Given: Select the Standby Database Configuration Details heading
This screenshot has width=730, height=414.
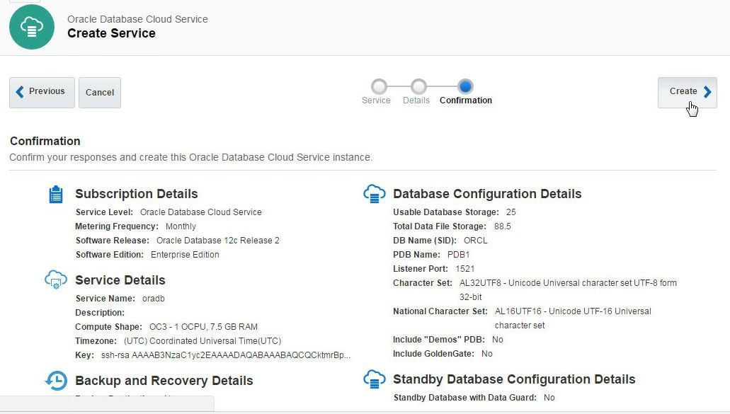Looking at the screenshot, I should pyautogui.click(x=514, y=379).
